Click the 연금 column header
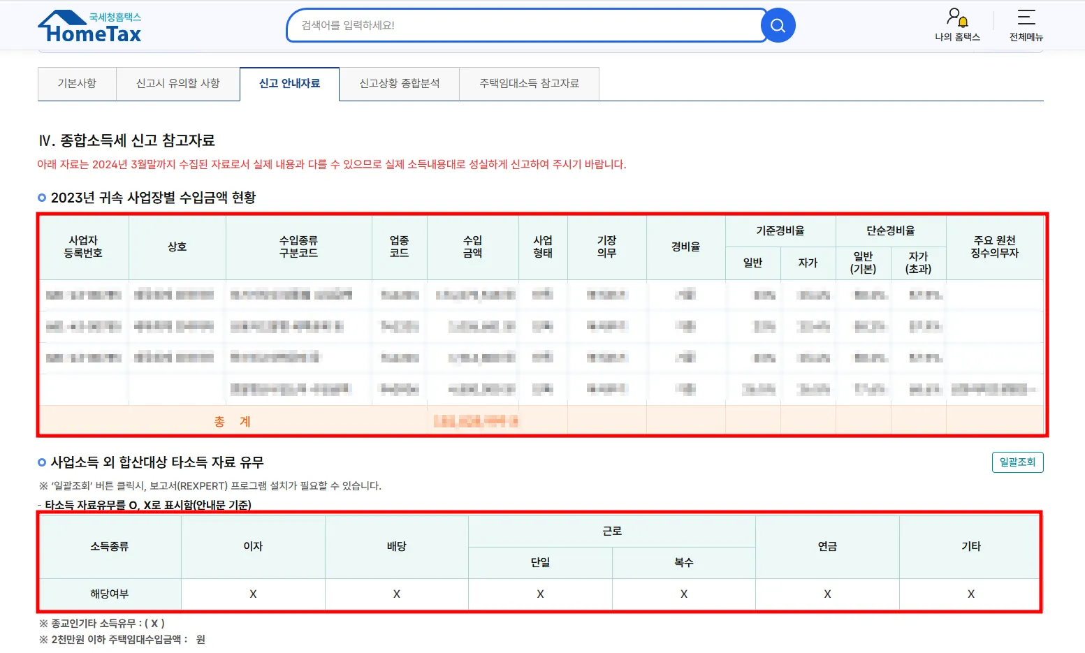The image size is (1085, 653). [827, 547]
